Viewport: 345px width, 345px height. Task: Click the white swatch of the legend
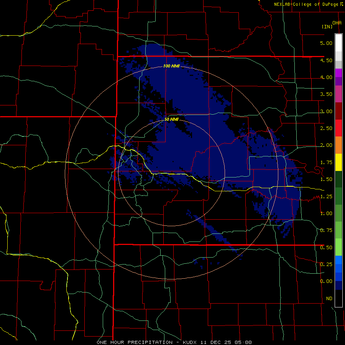(338, 43)
